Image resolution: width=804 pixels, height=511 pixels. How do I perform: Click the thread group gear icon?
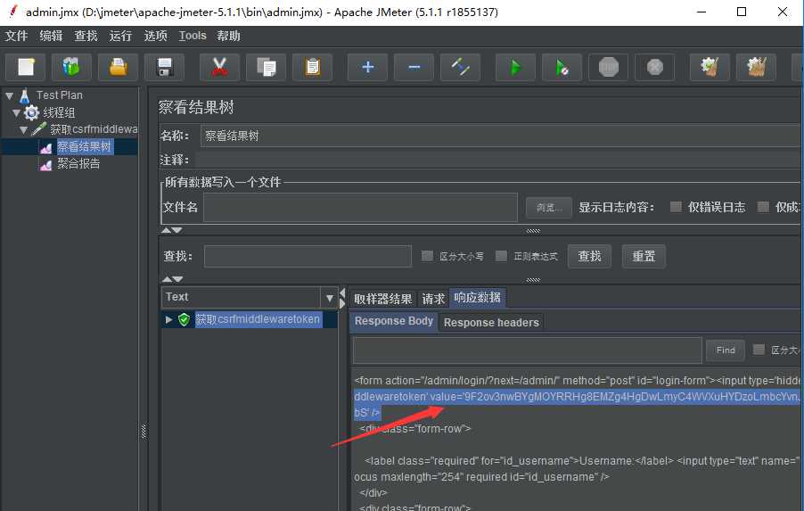tap(32, 112)
